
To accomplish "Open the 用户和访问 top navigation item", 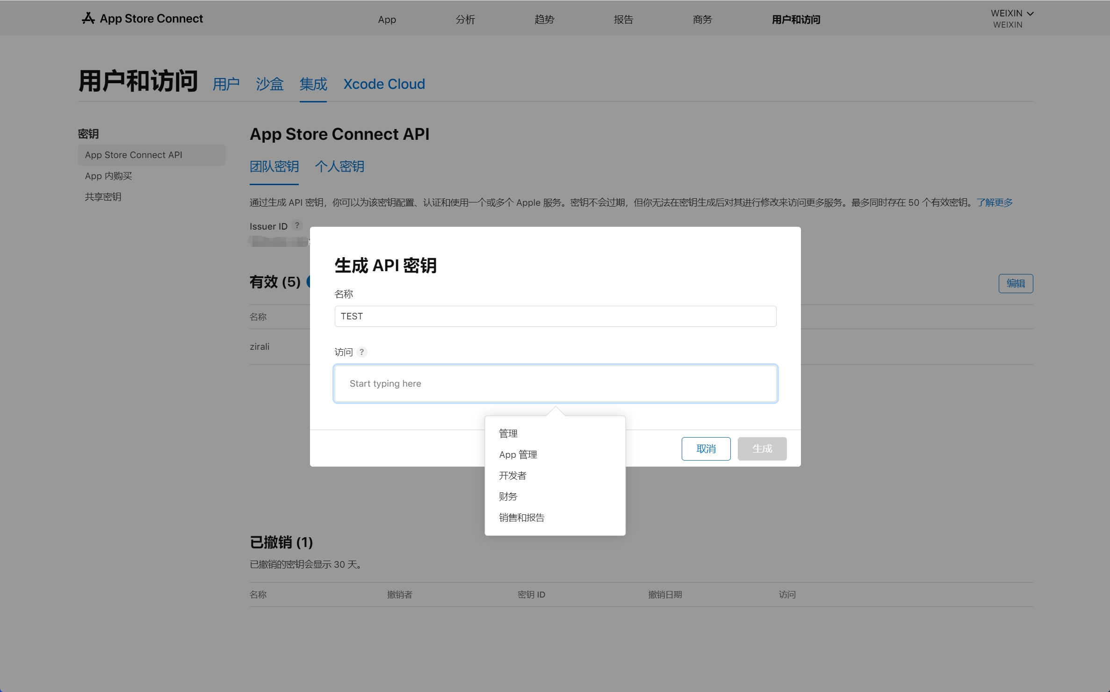I will 796,20.
